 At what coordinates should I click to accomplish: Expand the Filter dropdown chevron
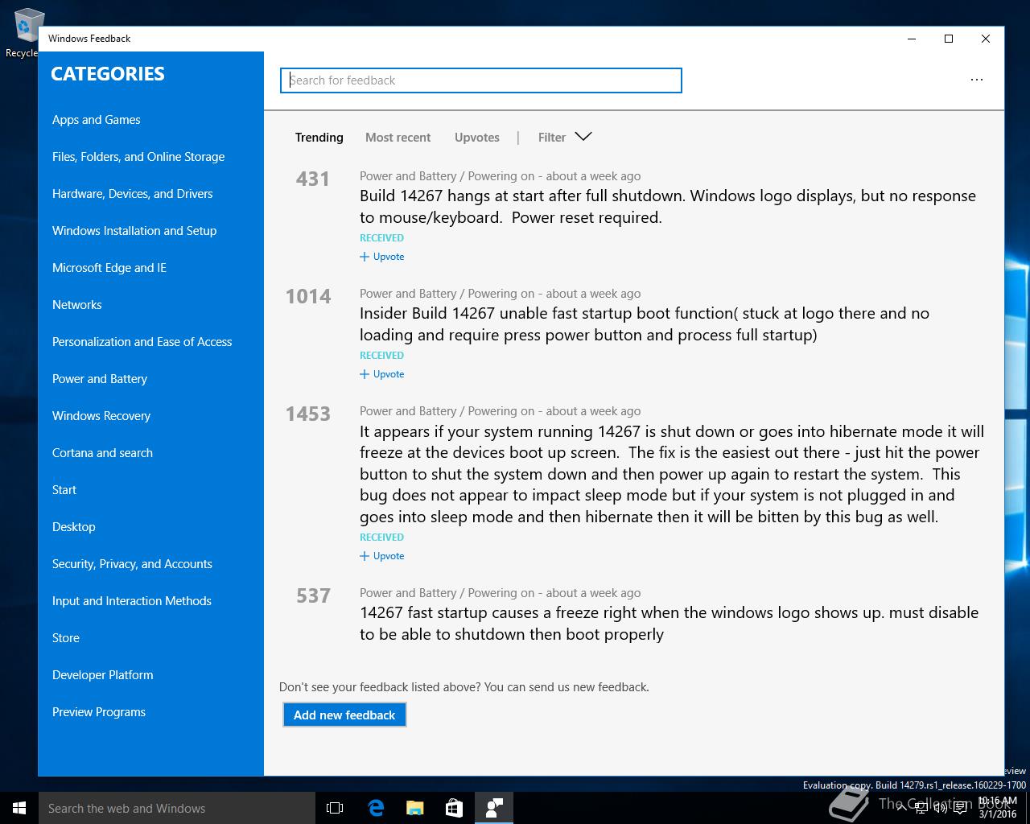[583, 137]
